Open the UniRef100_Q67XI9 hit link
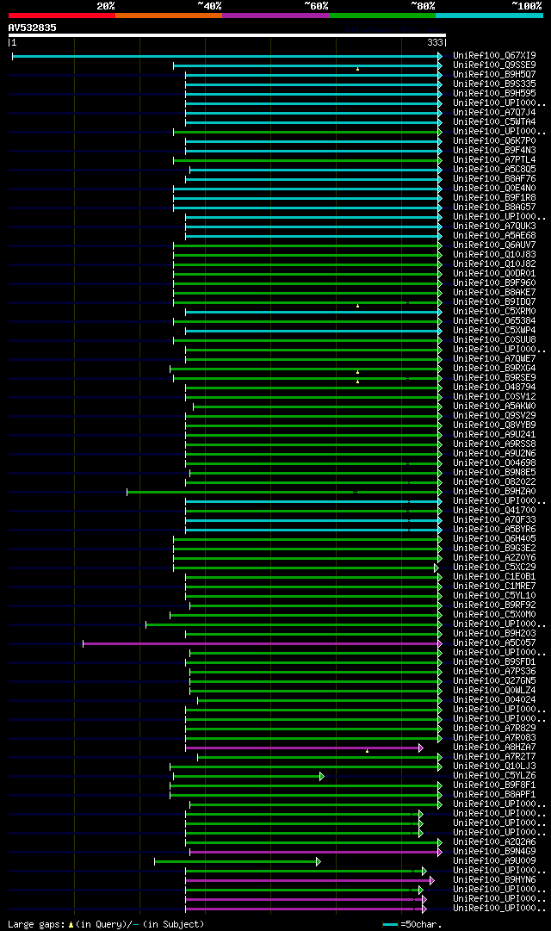The image size is (551, 931). pyautogui.click(x=494, y=56)
